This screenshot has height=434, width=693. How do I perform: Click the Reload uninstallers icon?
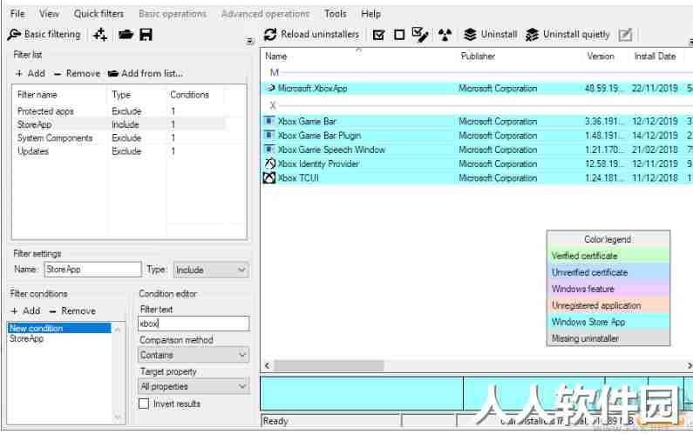tap(270, 35)
